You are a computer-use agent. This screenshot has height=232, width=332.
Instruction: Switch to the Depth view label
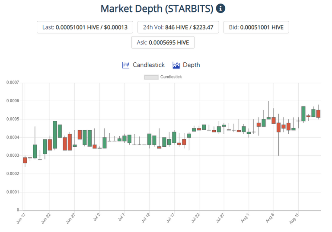pos(192,65)
